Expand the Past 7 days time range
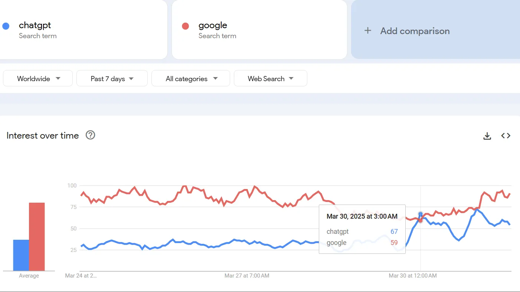The image size is (520, 292). [112, 79]
